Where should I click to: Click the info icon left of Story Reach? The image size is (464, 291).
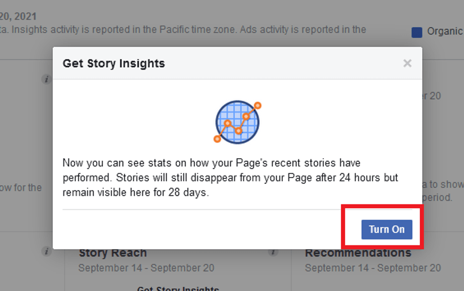click(x=46, y=251)
